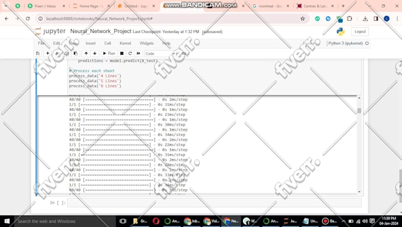View site information for localhost
This screenshot has width=402, height=227.
click(x=41, y=18)
